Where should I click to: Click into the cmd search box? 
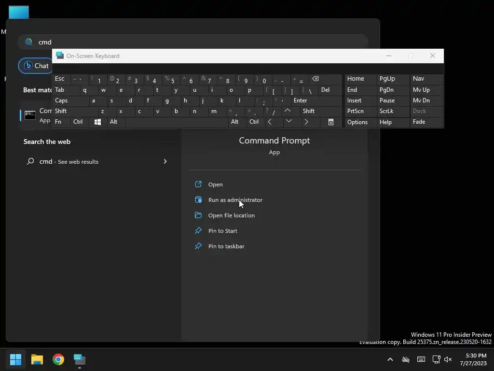point(193,42)
